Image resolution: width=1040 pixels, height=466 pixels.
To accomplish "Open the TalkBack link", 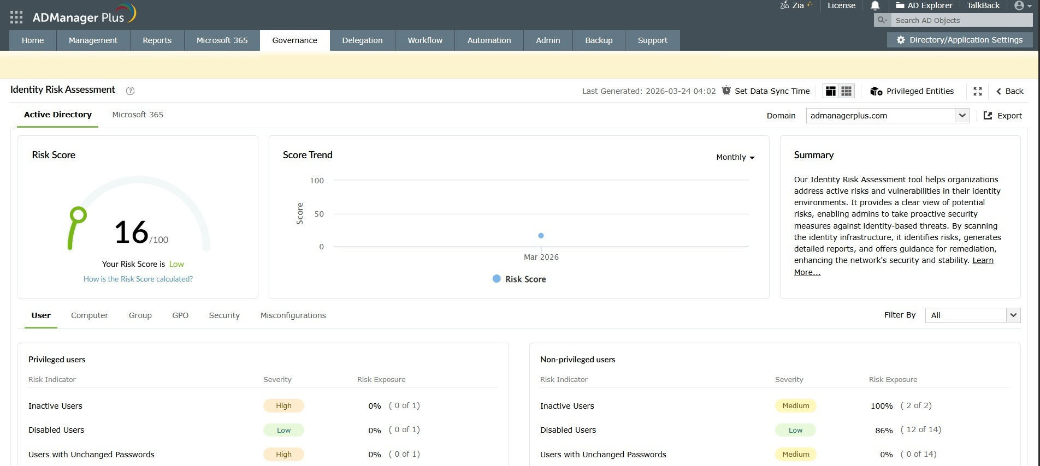I will [x=983, y=5].
